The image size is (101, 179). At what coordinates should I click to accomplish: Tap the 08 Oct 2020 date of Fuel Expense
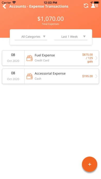pyautogui.click(x=13, y=58)
